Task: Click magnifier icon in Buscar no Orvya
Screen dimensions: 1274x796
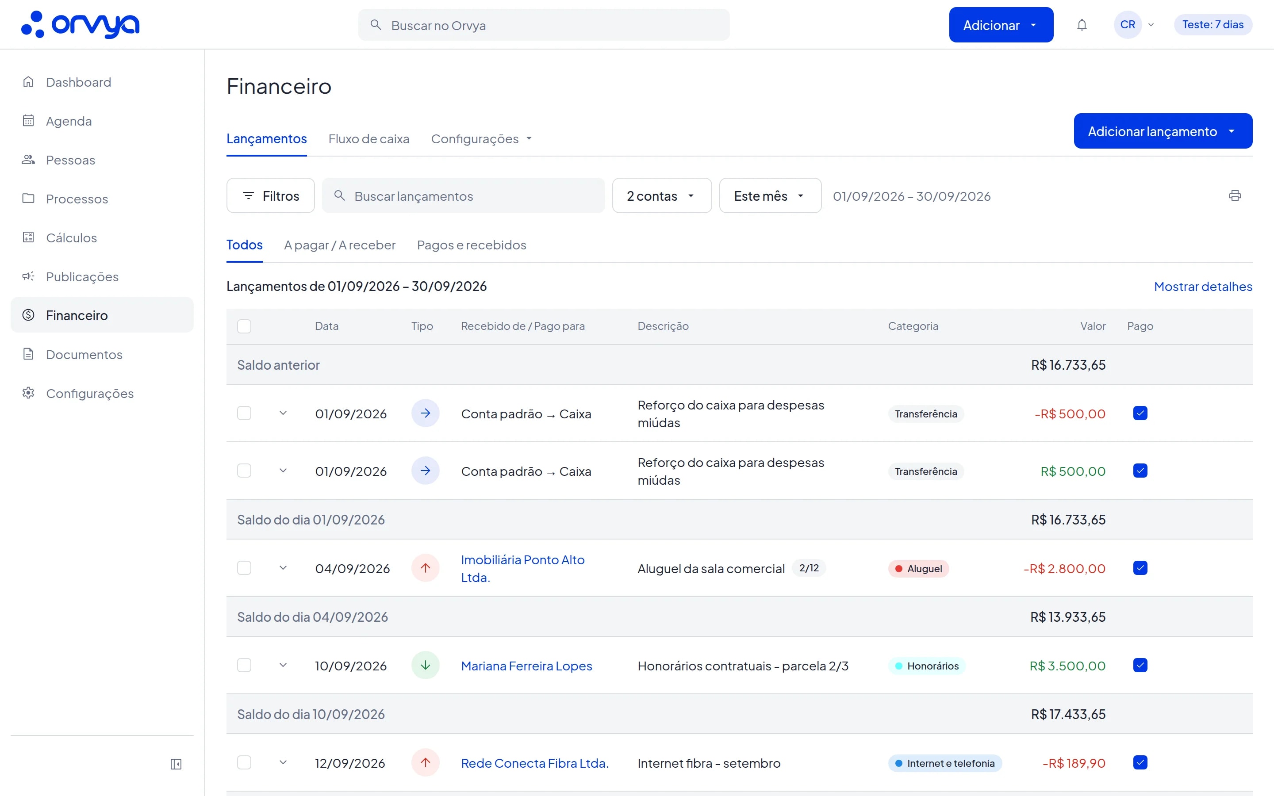Action: click(376, 25)
